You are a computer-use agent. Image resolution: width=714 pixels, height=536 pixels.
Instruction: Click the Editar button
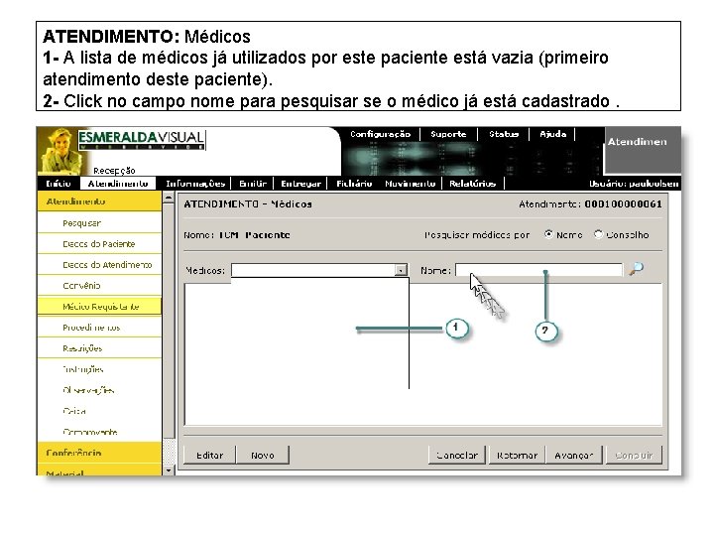pos(209,456)
